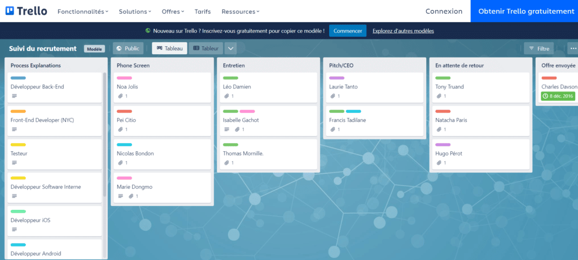Click the paperclip icon on Hugo Pérot card
578x260 pixels.
439,163
